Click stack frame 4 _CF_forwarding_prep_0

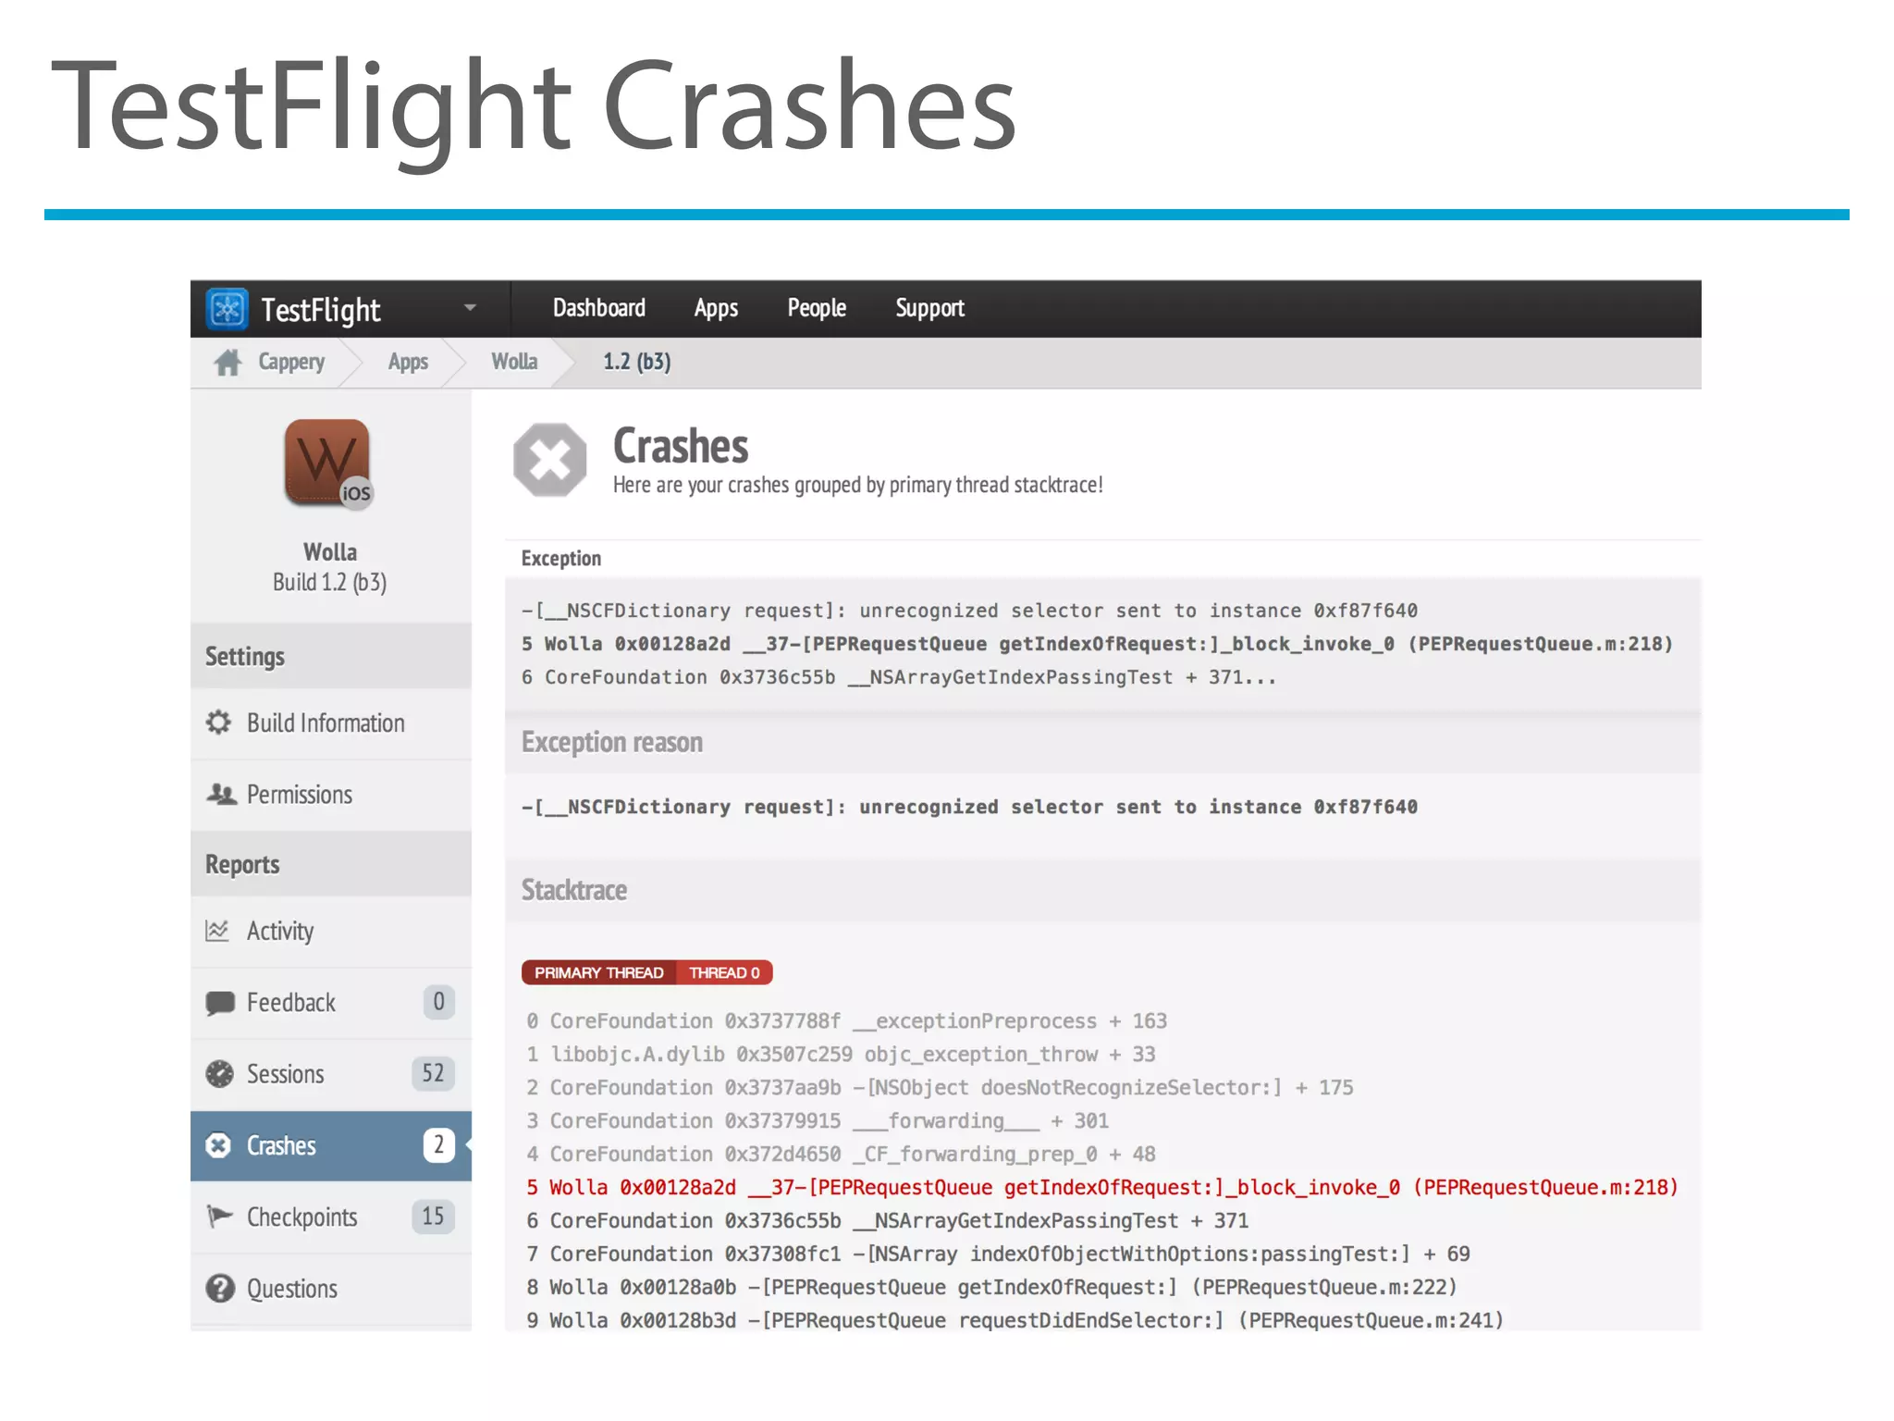[841, 1155]
